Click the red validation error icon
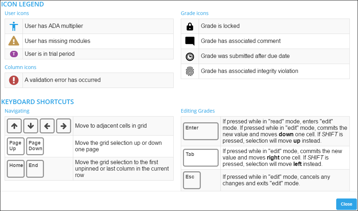 click(x=14, y=80)
